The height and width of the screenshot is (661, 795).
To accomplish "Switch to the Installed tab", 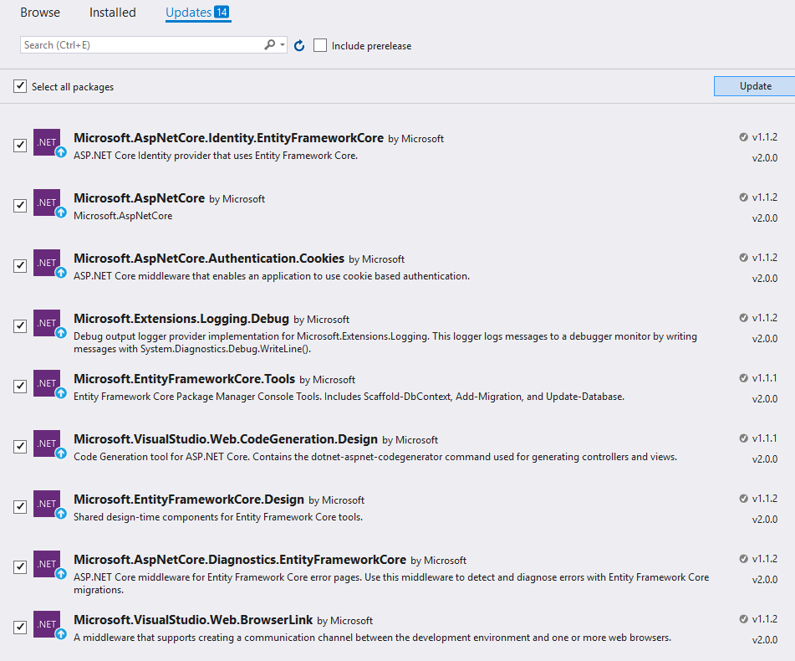I will click(x=113, y=13).
